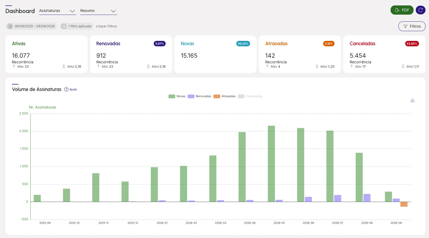Click the Novas card title
Screen dimensions: 429x238
(187, 44)
